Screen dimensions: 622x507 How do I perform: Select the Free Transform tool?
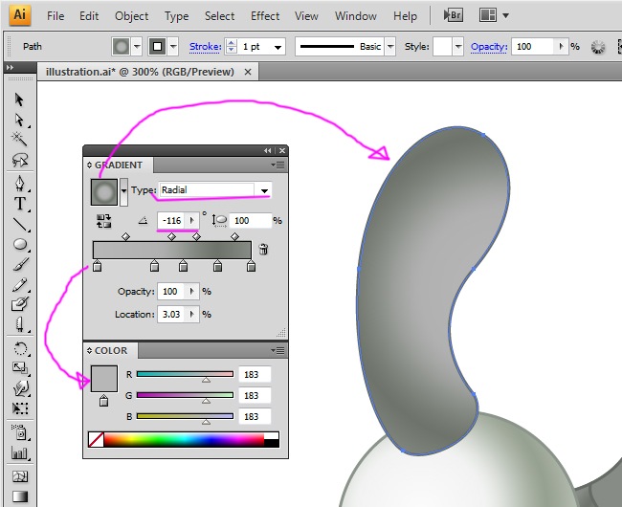[x=18, y=408]
